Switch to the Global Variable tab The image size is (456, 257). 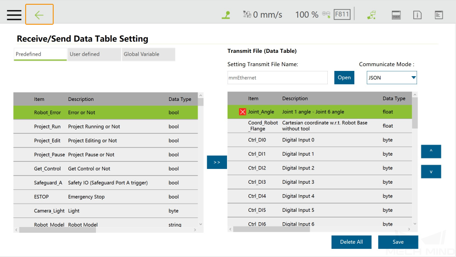pos(148,54)
